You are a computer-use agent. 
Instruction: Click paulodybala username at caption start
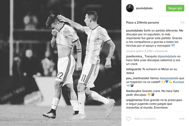point(135,31)
